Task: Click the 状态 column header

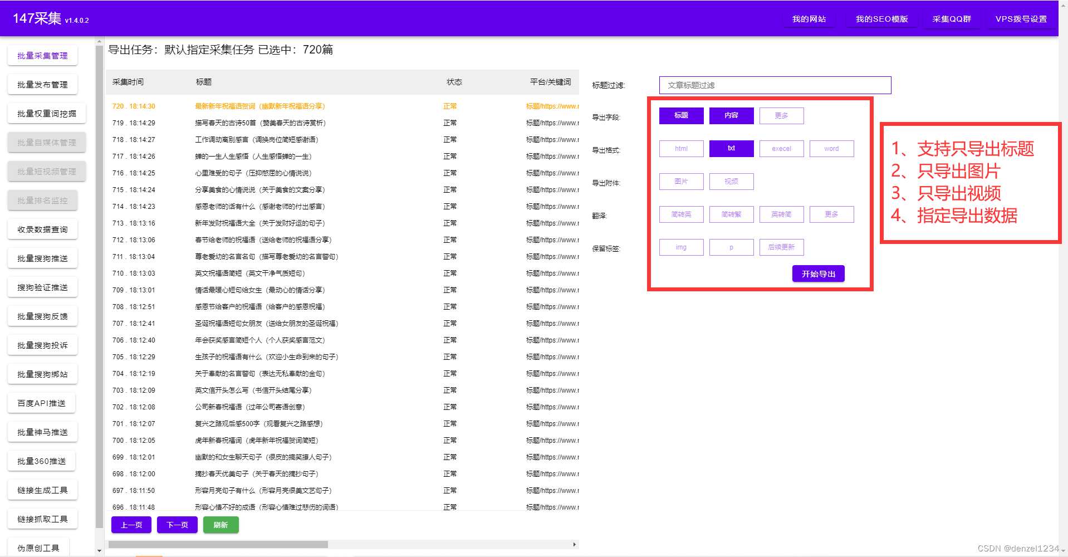Action: click(x=454, y=82)
